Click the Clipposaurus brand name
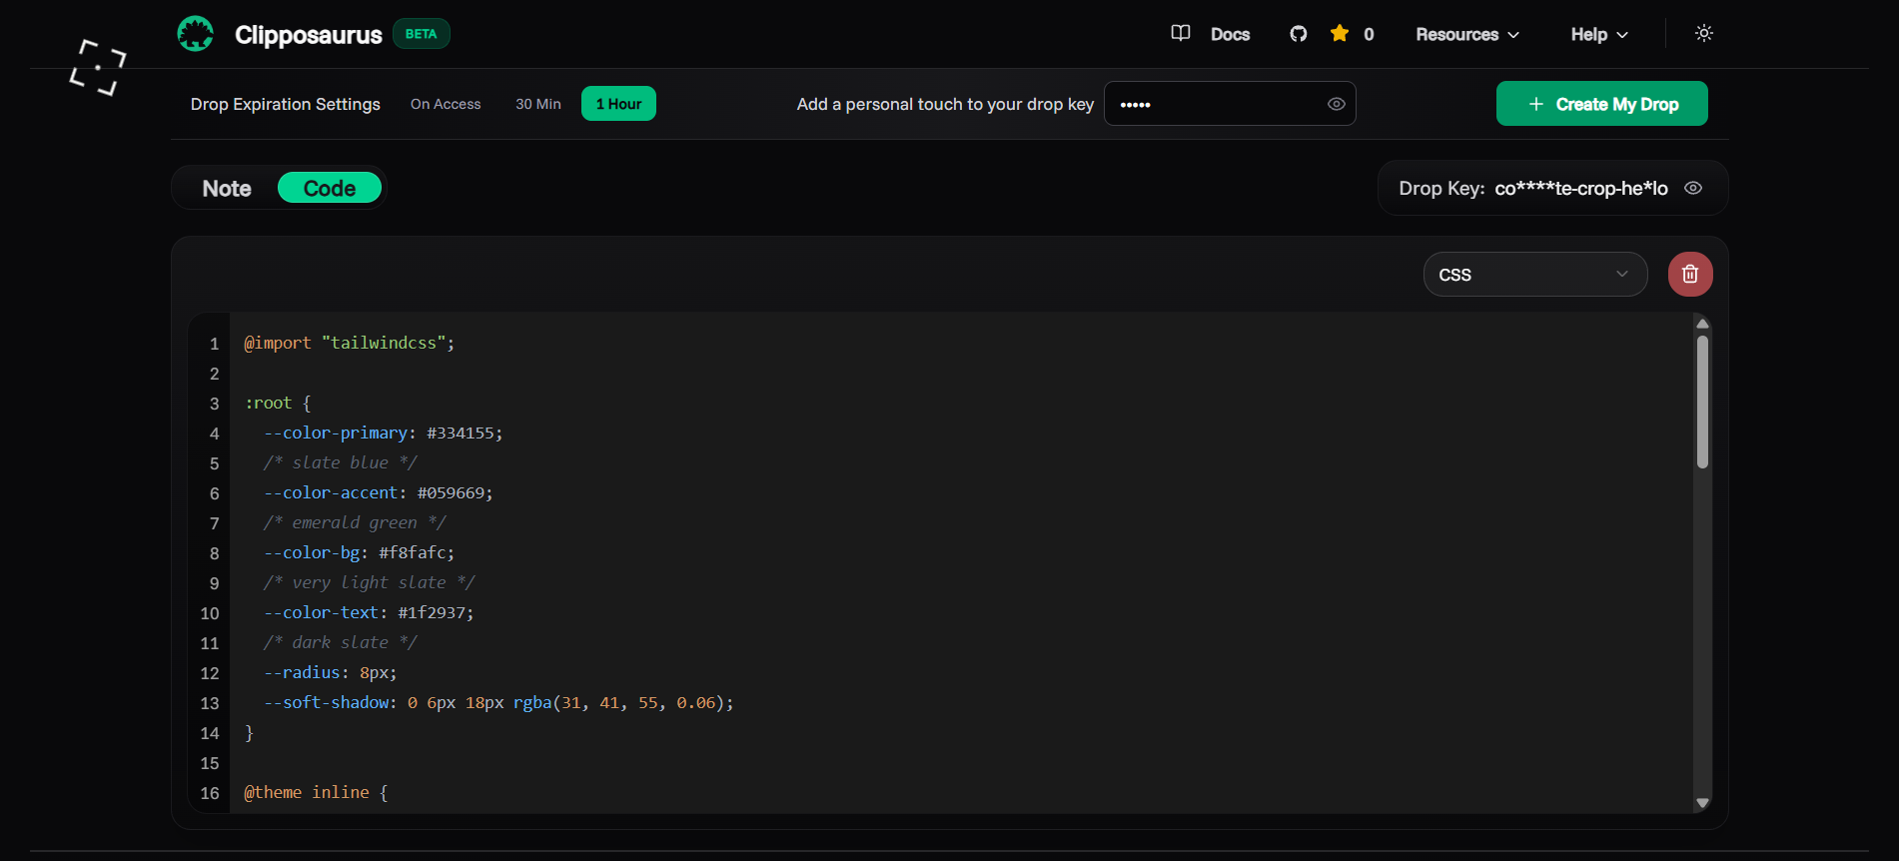The height and width of the screenshot is (861, 1899). [309, 35]
